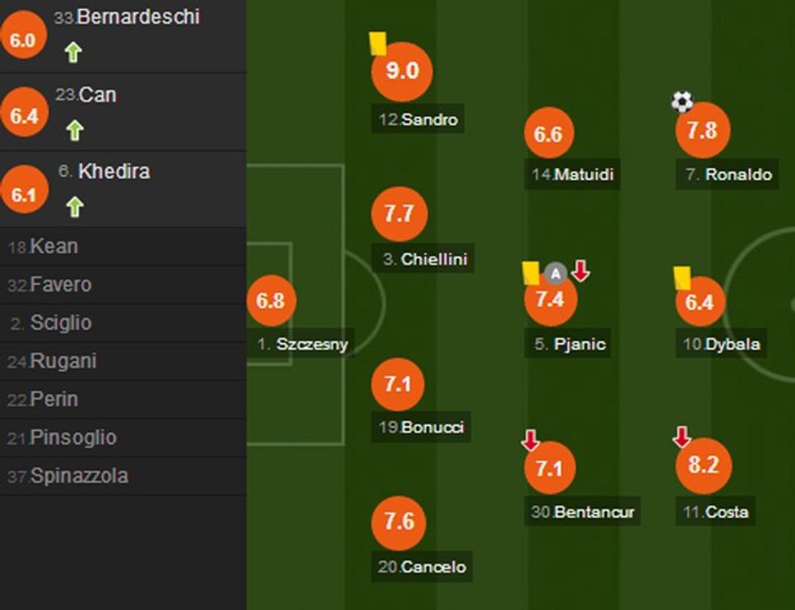795x610 pixels.
Task: Click the yellow card icon above Dybala
Action: pyautogui.click(x=681, y=277)
